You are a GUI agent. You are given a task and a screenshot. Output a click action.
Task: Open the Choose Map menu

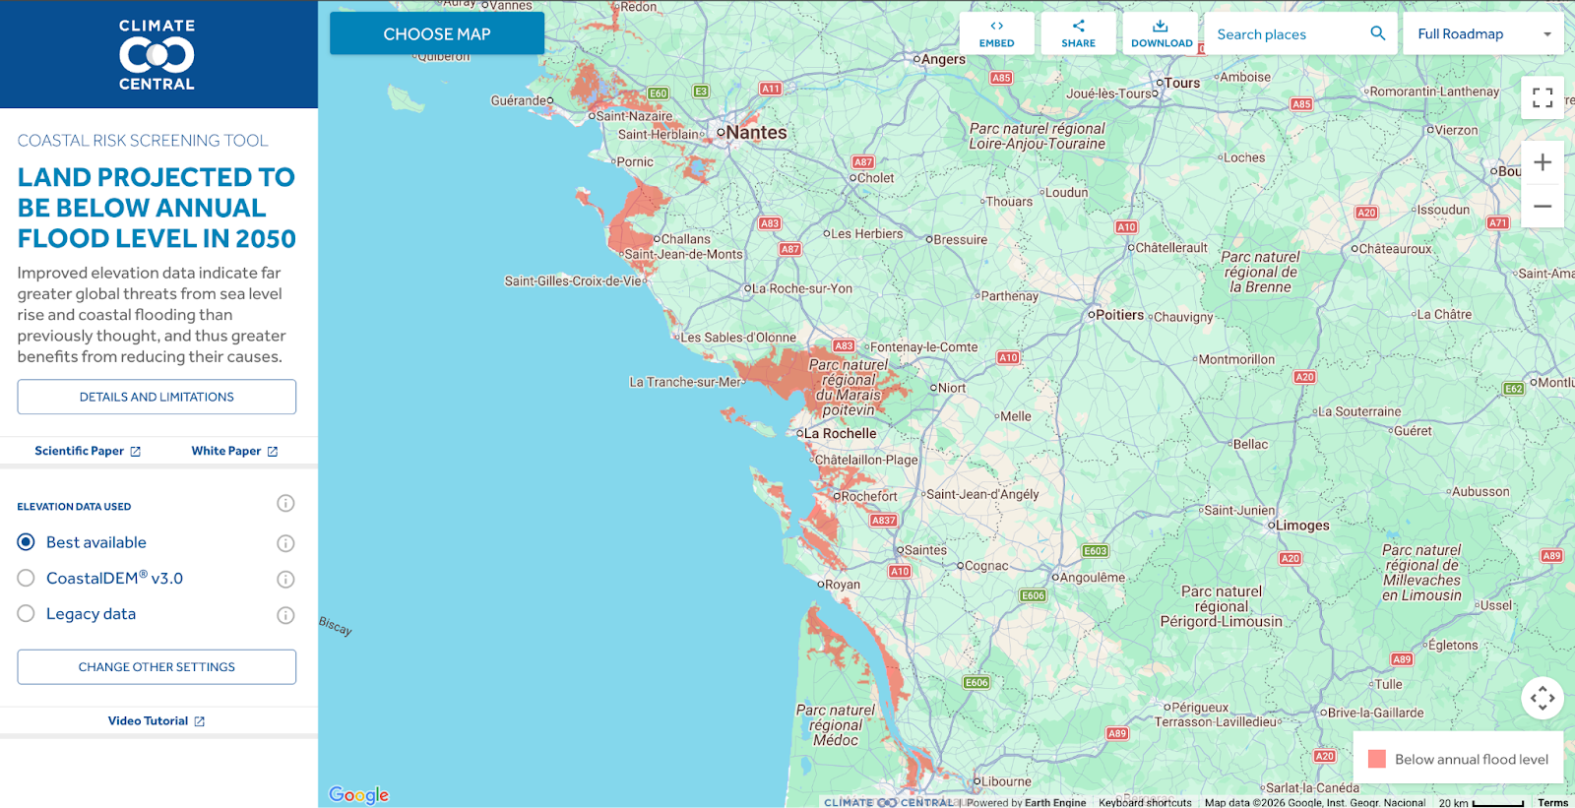(x=437, y=33)
